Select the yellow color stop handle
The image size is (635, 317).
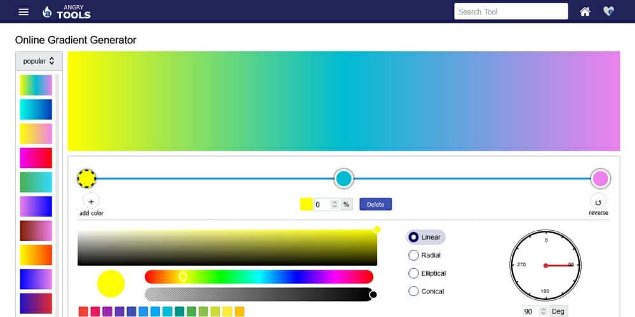click(x=86, y=178)
